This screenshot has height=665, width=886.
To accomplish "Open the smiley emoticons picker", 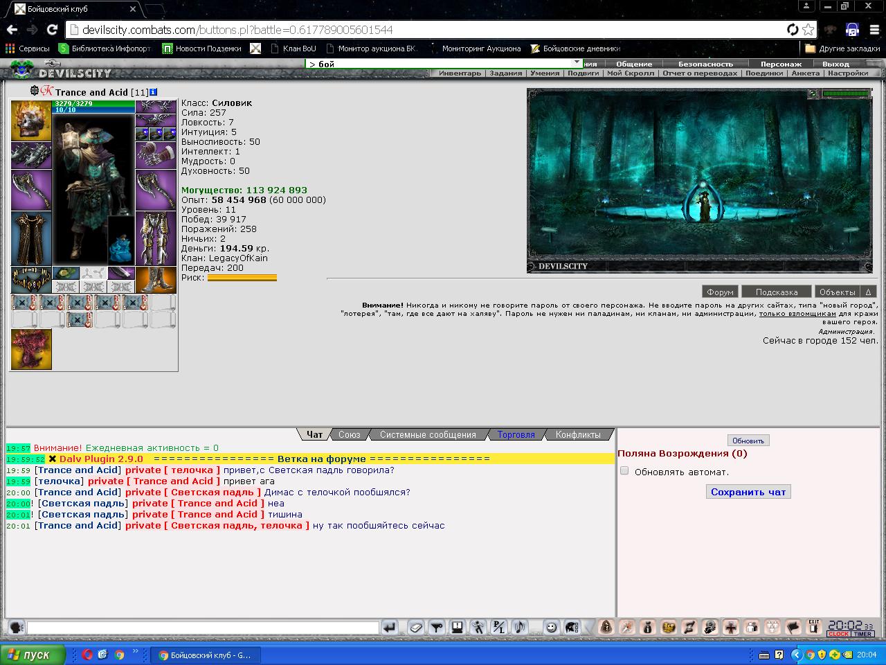I will [x=551, y=628].
